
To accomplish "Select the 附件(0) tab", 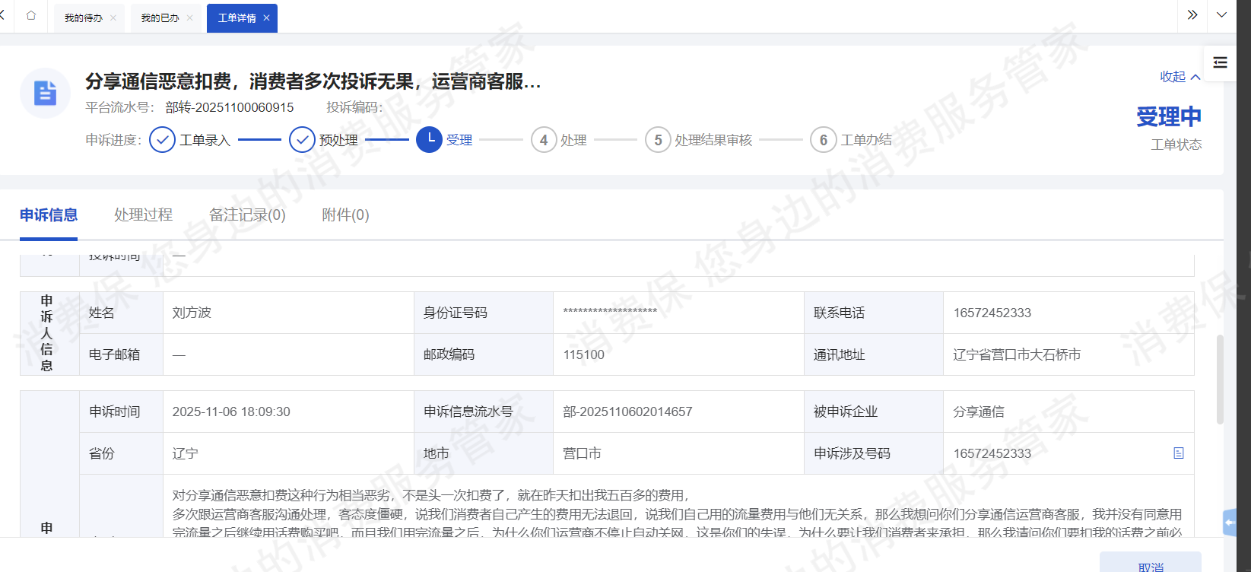I will (345, 215).
